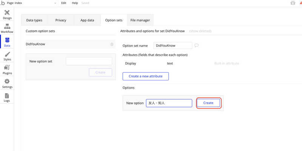Open the Settings section
Viewport: 302px width, 151px height.
tap(7, 83)
